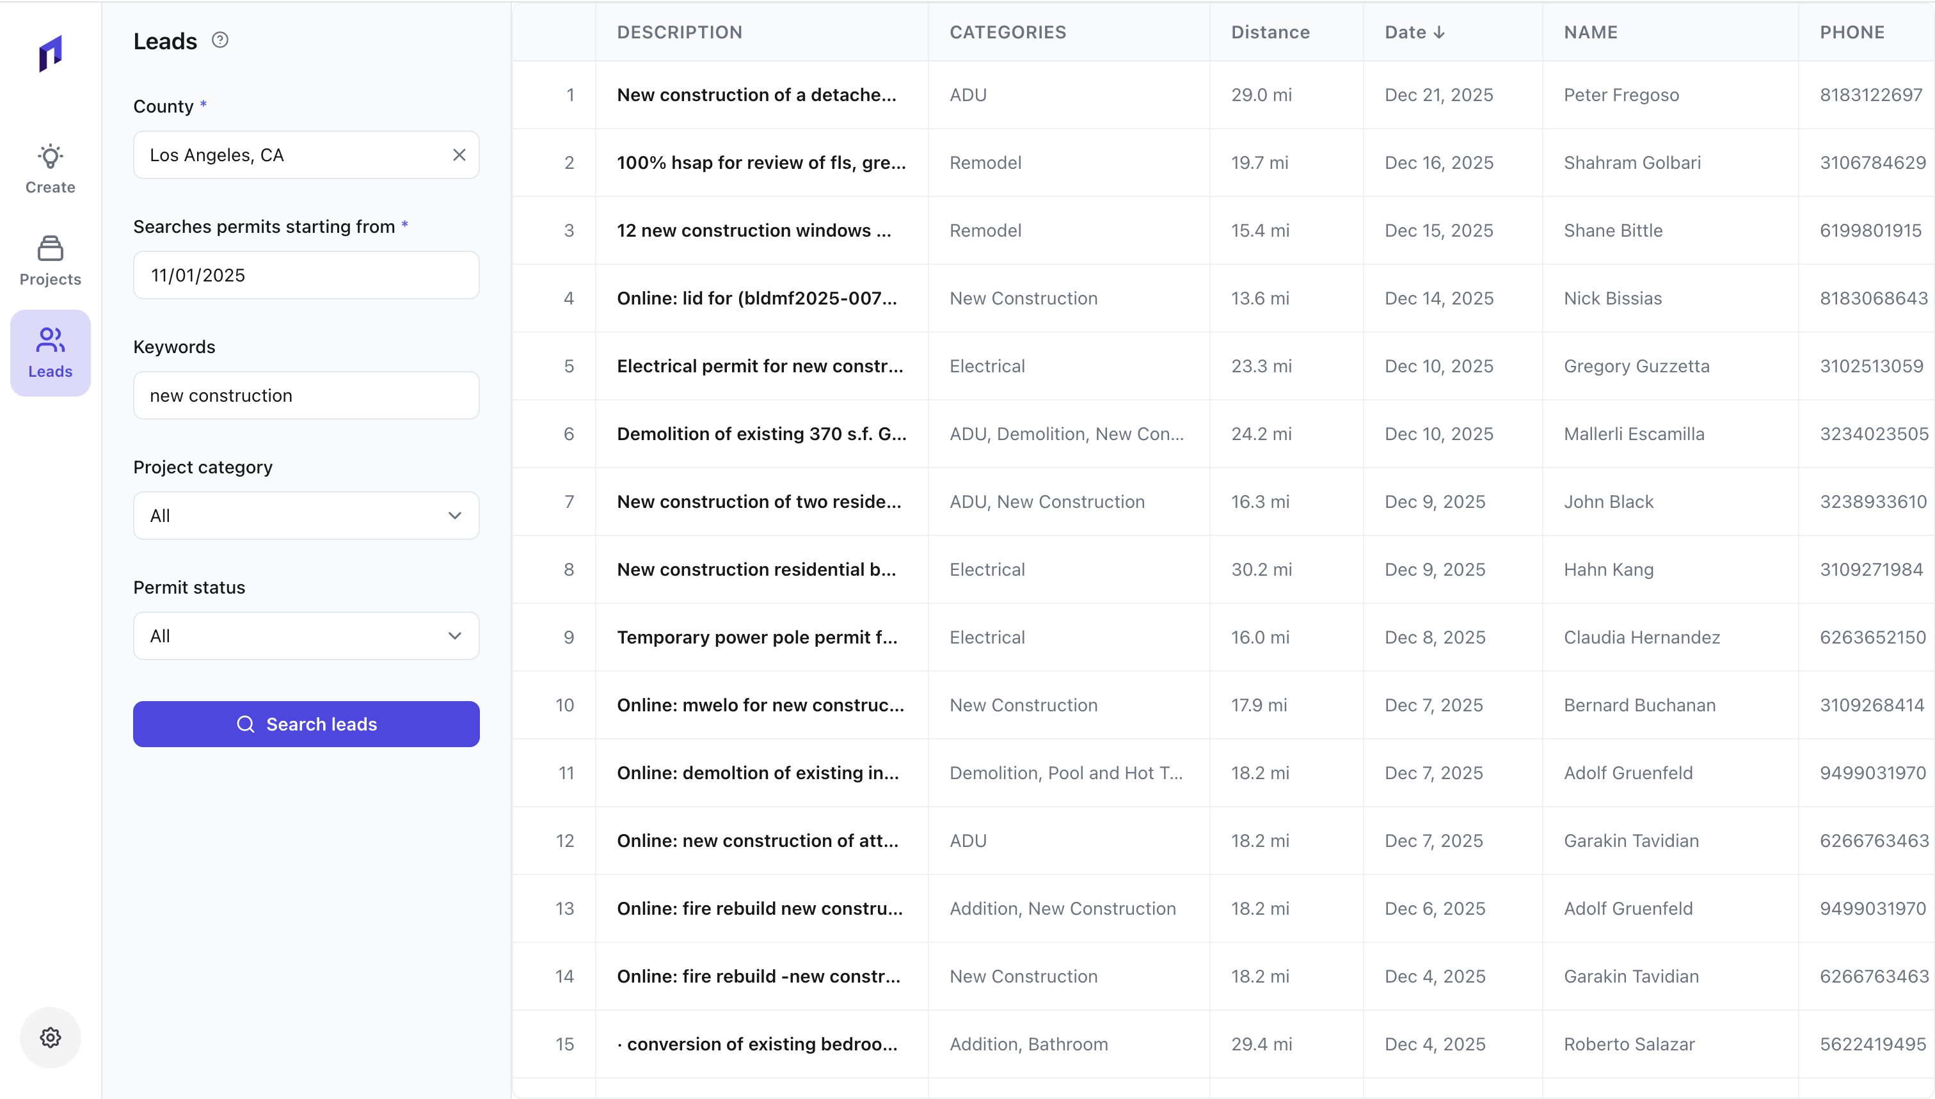Viewport: 1935px width, 1099px height.
Task: Select the Leads sidebar item
Action: pyautogui.click(x=50, y=352)
